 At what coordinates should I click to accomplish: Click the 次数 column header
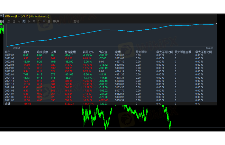(x=54, y=52)
